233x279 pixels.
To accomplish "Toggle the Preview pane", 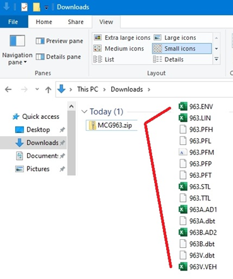I will [x=59, y=41].
